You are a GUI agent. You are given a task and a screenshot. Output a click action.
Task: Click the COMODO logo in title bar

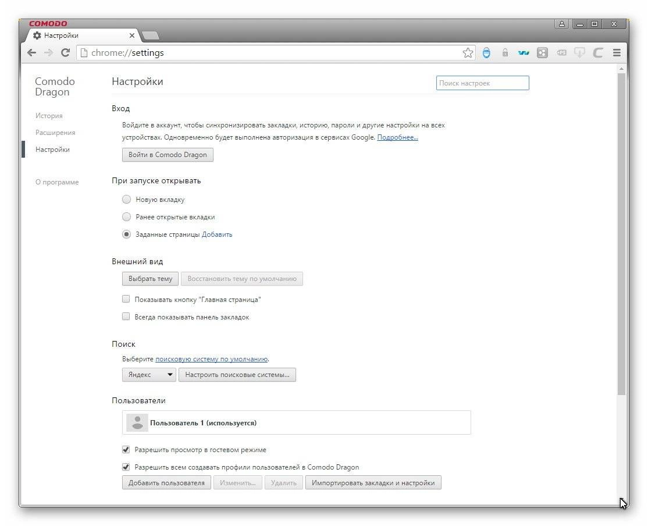click(x=48, y=24)
